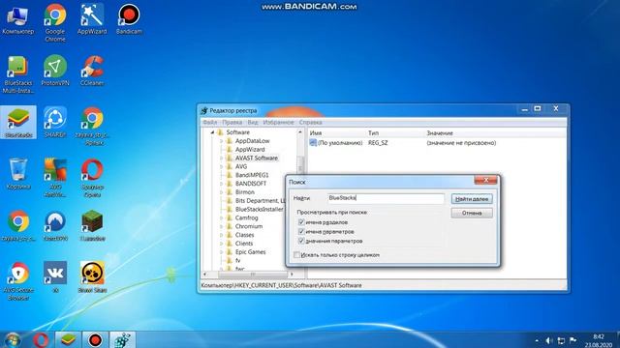Open Google Chrome desktop shortcut
The width and height of the screenshot is (620, 348).
point(55,23)
